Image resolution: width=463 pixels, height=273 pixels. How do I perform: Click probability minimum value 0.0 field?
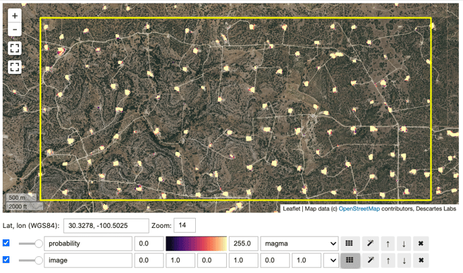click(x=149, y=243)
